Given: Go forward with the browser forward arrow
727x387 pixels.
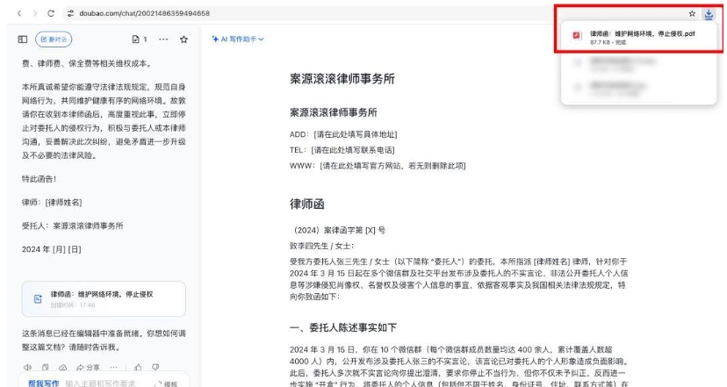Looking at the screenshot, I should click(x=35, y=13).
